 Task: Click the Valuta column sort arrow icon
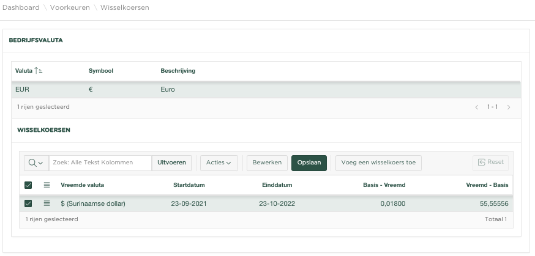(39, 71)
